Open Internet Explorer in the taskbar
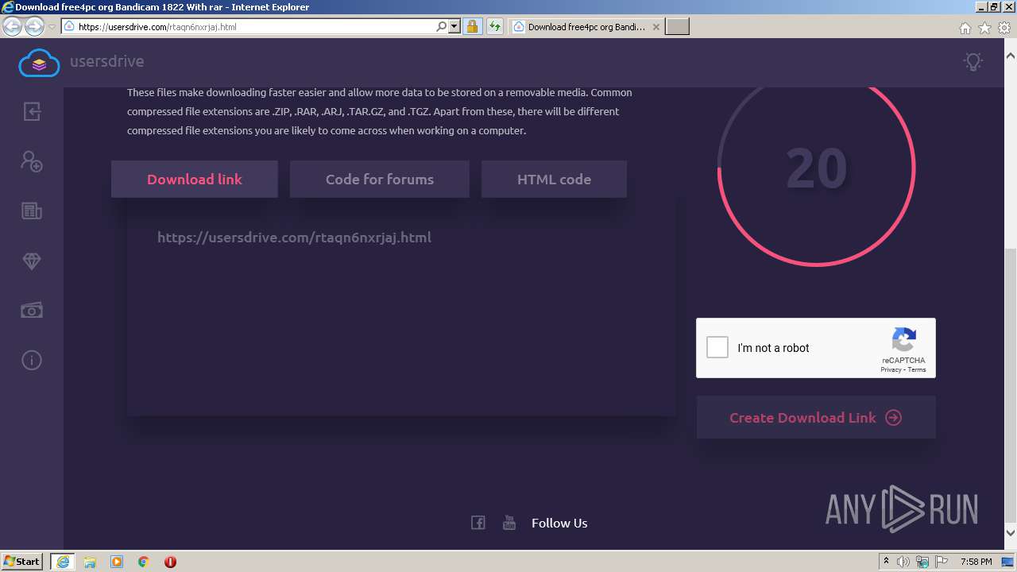 pos(62,562)
